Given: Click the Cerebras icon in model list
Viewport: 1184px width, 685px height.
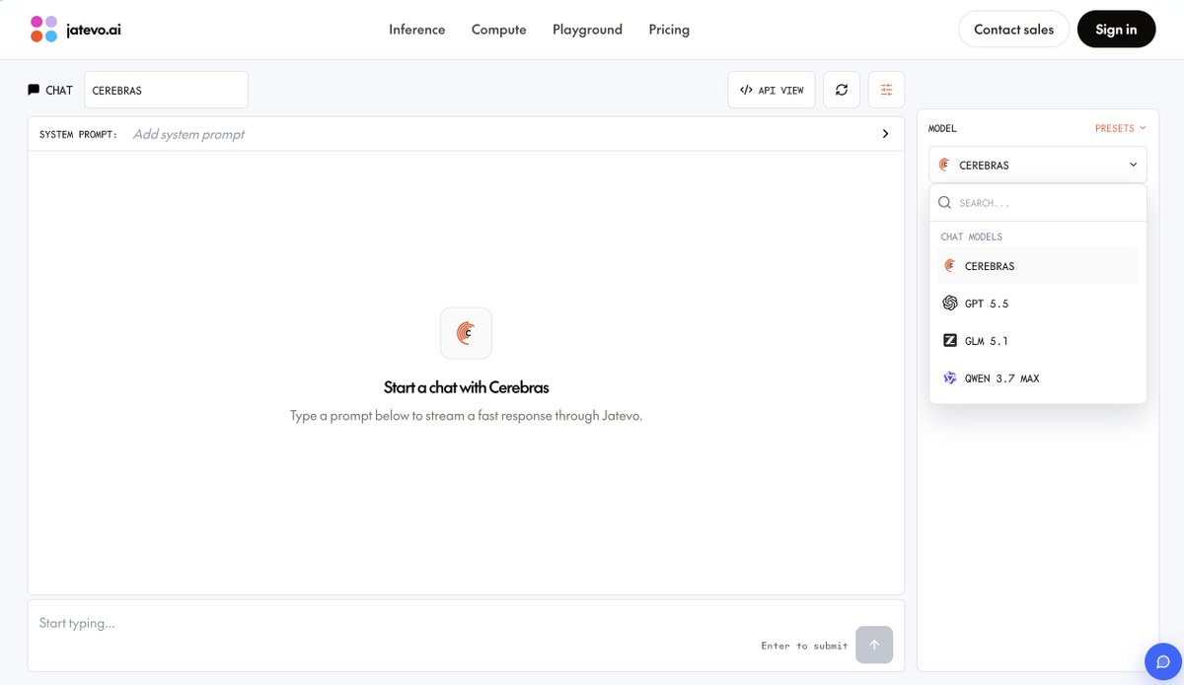Looking at the screenshot, I should point(950,266).
